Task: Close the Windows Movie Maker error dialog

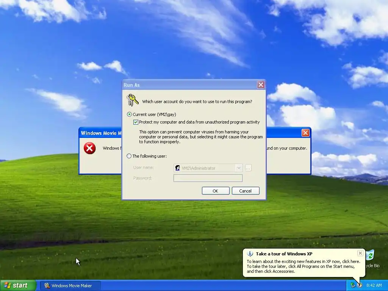Action: [x=306, y=133]
